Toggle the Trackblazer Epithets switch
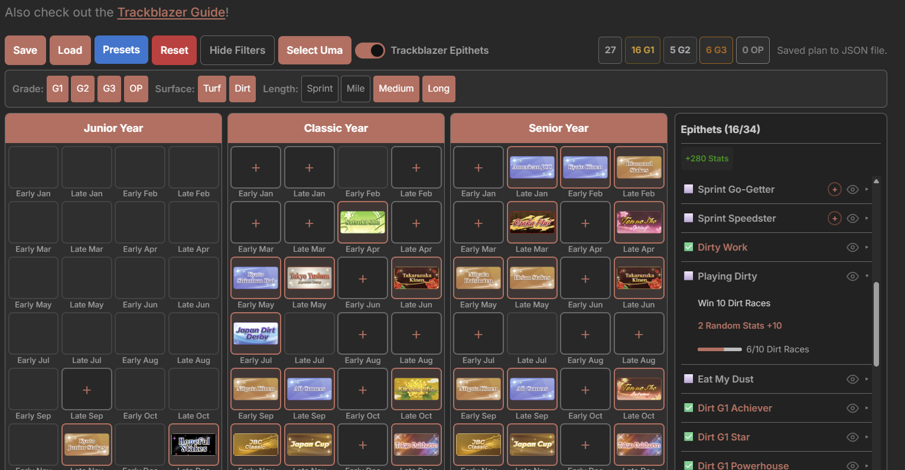The image size is (905, 470). point(370,50)
